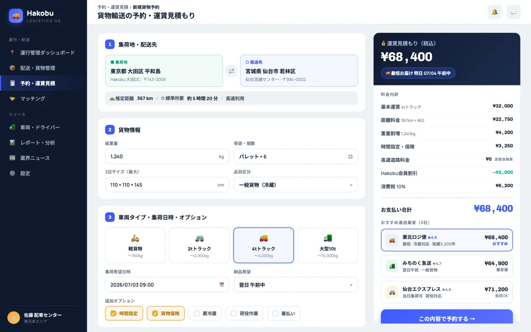Edit the 集荷地 東京都 大田区 card
The height and width of the screenshot is (332, 531).
pyautogui.click(x=164, y=71)
